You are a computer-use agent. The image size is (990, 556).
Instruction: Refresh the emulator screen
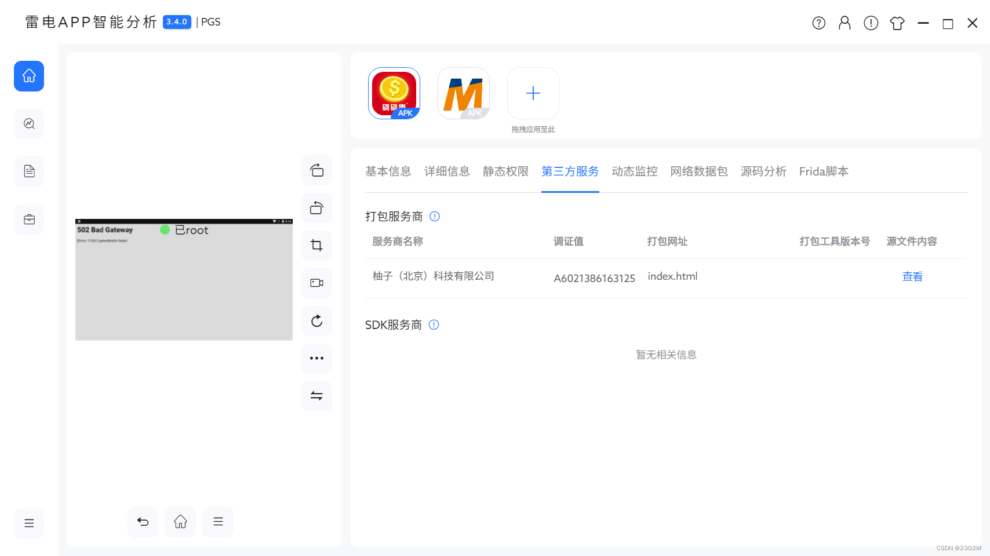click(316, 321)
